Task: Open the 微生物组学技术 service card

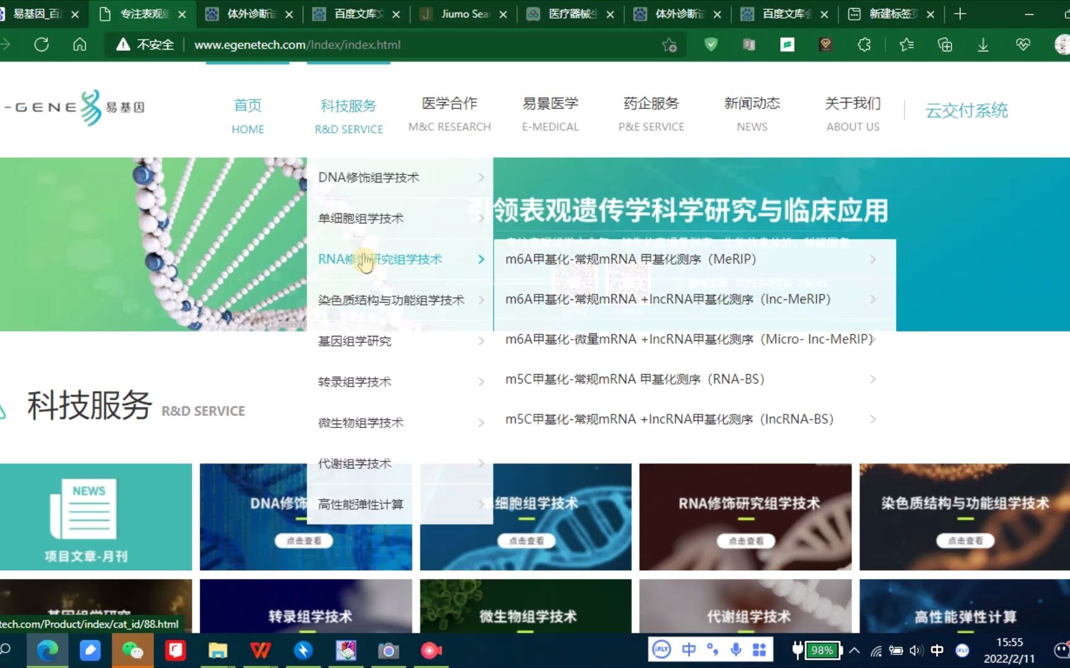Action: click(526, 606)
